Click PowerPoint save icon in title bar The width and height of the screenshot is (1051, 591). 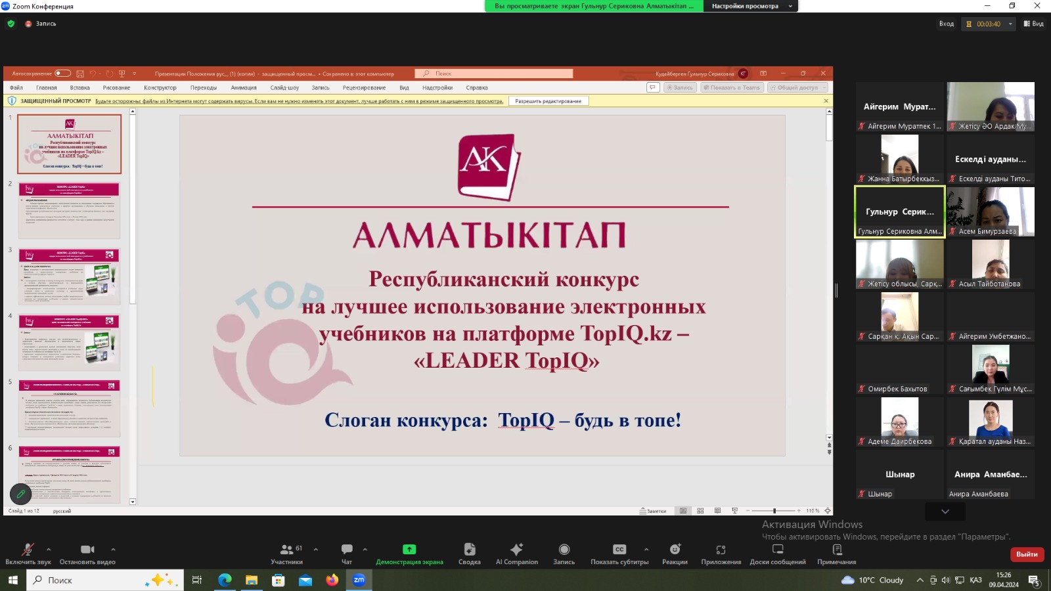coord(80,74)
